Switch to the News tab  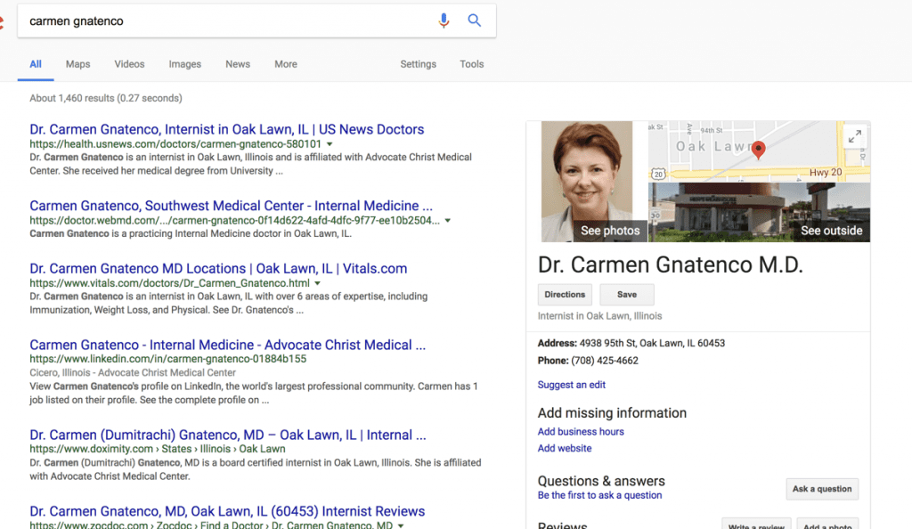(x=238, y=64)
